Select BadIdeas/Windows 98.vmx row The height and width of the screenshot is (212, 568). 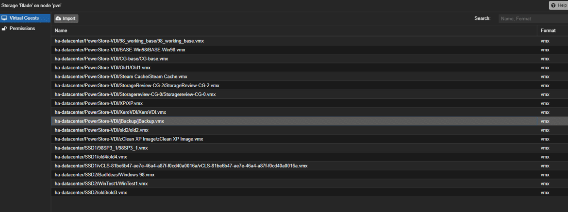click(x=310, y=175)
